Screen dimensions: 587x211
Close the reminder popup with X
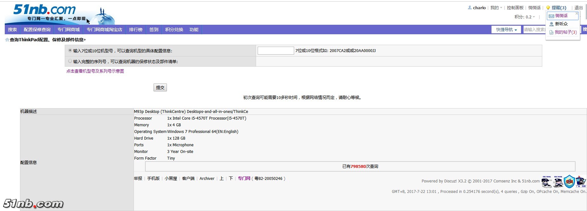pyautogui.click(x=577, y=13)
